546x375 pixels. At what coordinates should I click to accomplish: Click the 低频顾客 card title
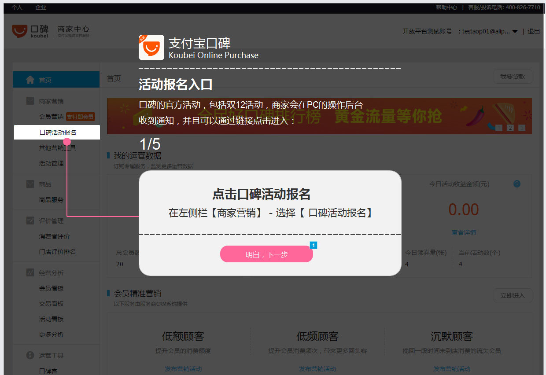[317, 337]
